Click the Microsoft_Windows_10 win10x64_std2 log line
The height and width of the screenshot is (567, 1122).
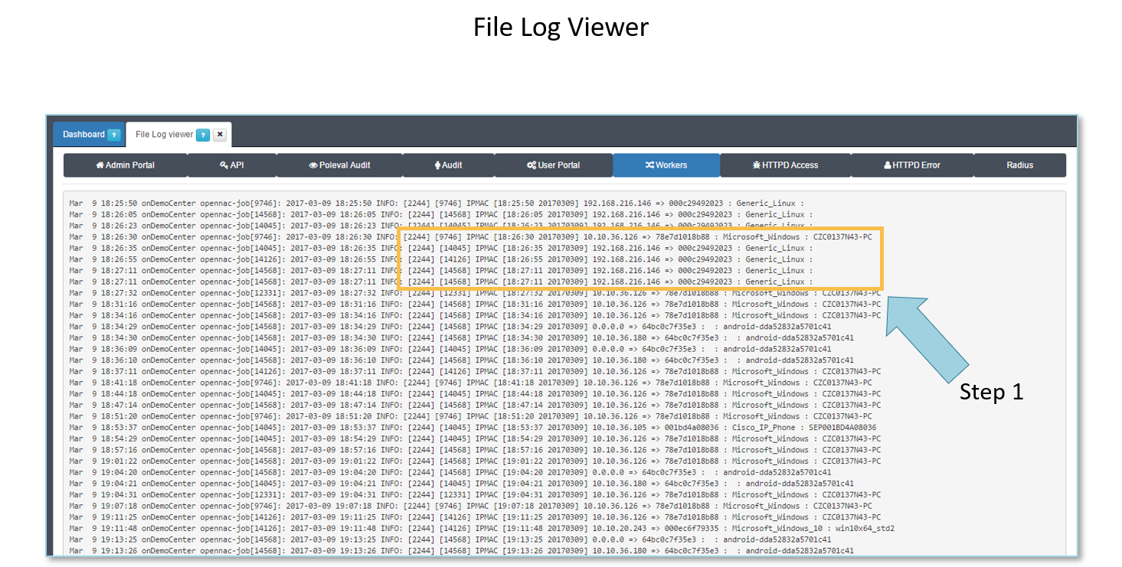[x=481, y=529]
